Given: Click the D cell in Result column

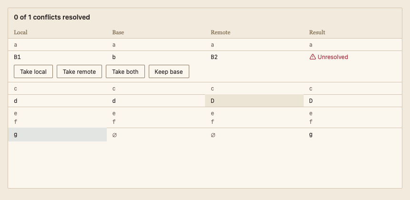Looking at the screenshot, I should tap(353, 101).
